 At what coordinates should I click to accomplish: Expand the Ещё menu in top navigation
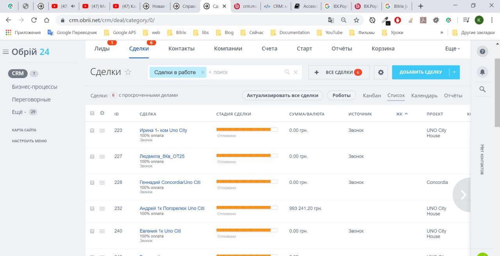(x=452, y=49)
